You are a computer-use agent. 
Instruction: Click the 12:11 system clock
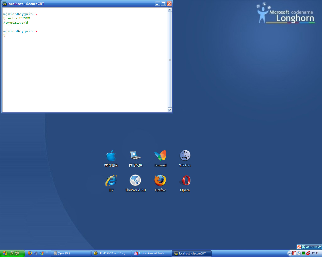coord(315,253)
